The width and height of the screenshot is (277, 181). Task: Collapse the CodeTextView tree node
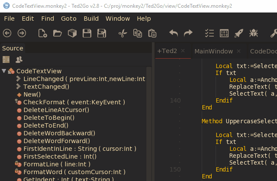coord(4,71)
